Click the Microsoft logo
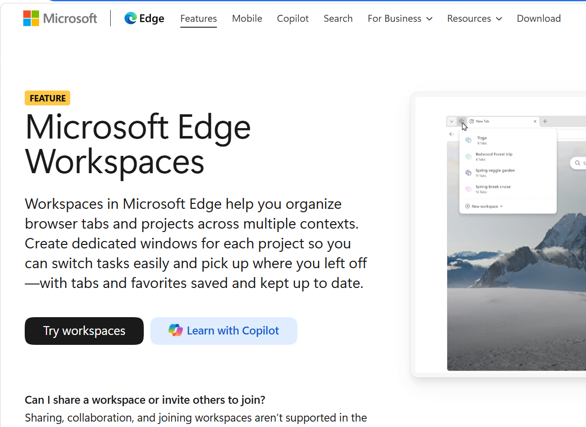The width and height of the screenshot is (586, 427). (x=60, y=18)
